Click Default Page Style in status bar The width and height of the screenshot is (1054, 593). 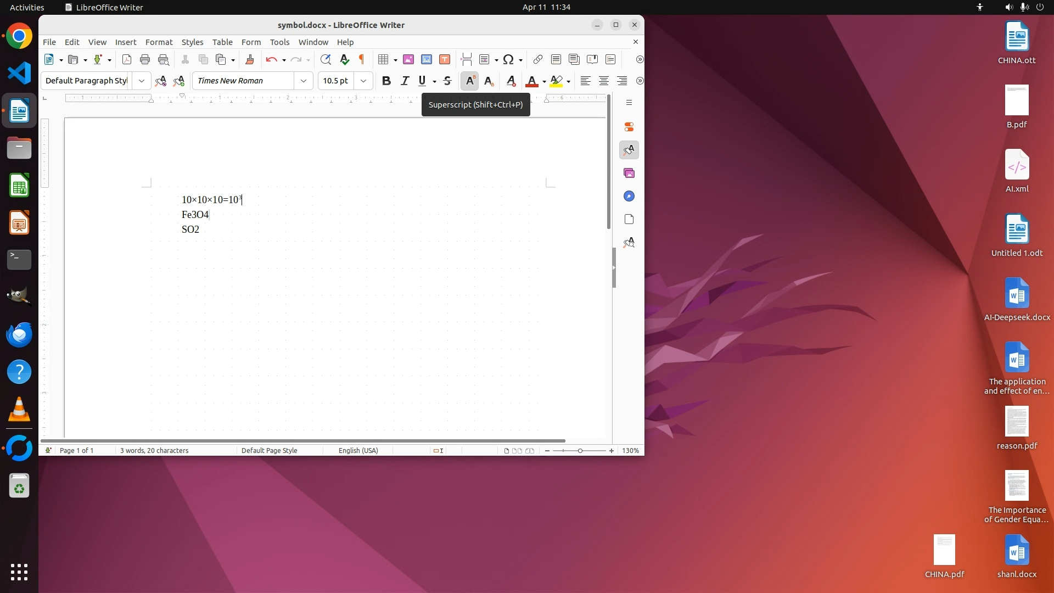tap(269, 450)
